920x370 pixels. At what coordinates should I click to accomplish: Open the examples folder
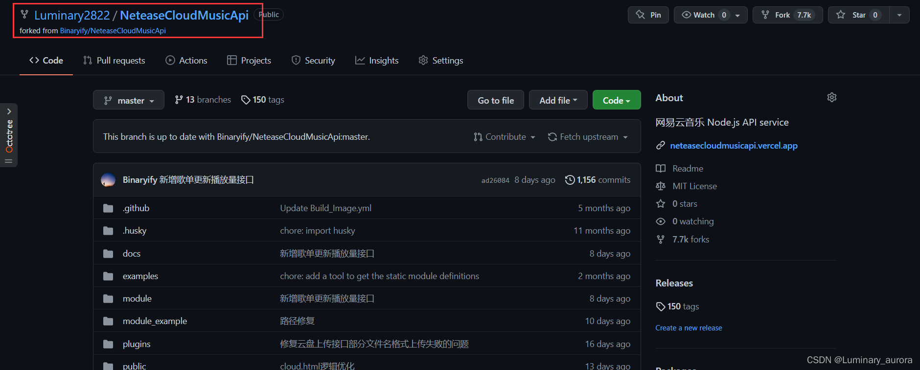[x=140, y=276]
